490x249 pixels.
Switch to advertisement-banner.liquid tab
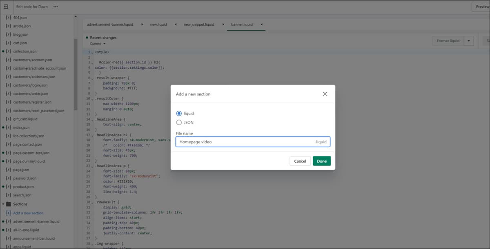[110, 24]
